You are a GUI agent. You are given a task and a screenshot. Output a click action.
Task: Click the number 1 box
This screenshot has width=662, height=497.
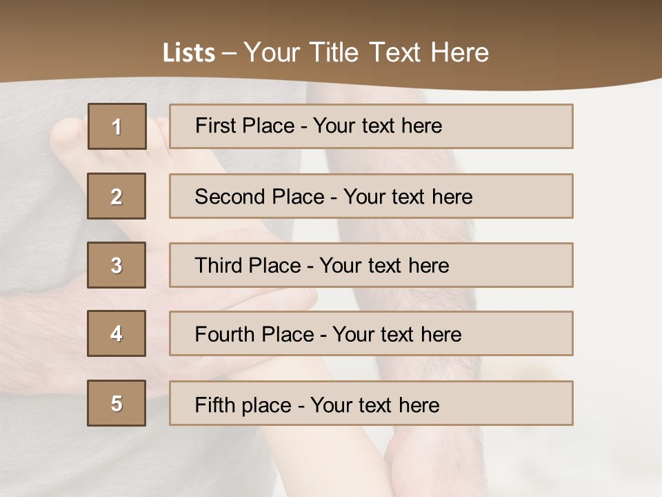[117, 126]
